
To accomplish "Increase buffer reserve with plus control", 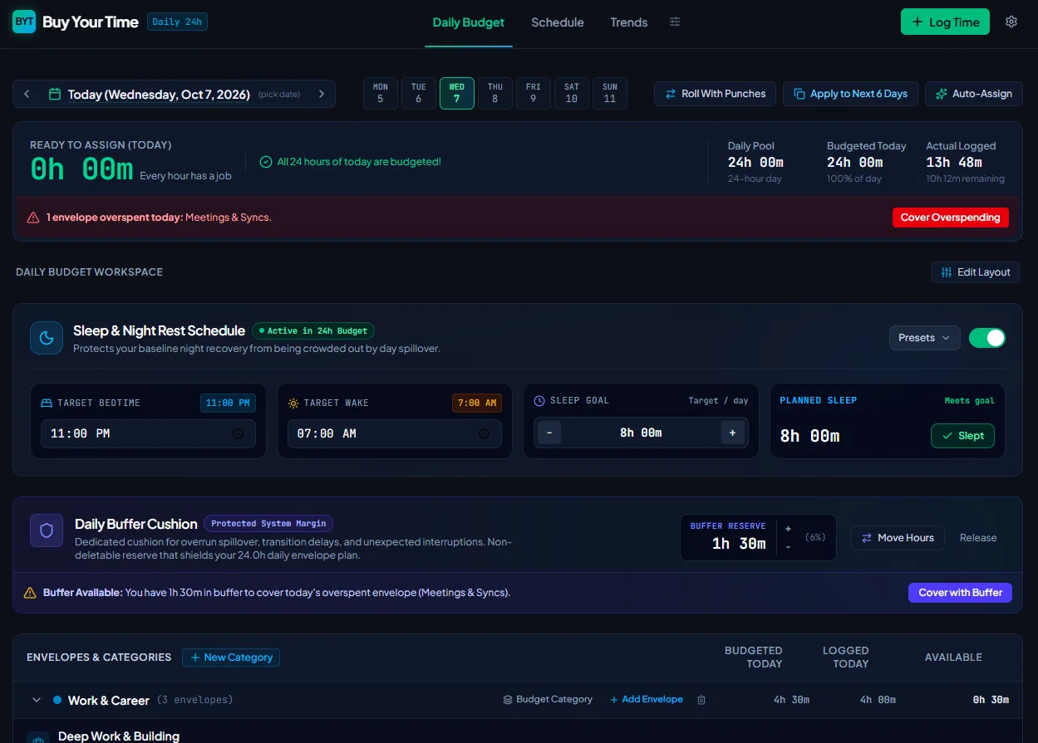I will pyautogui.click(x=788, y=529).
